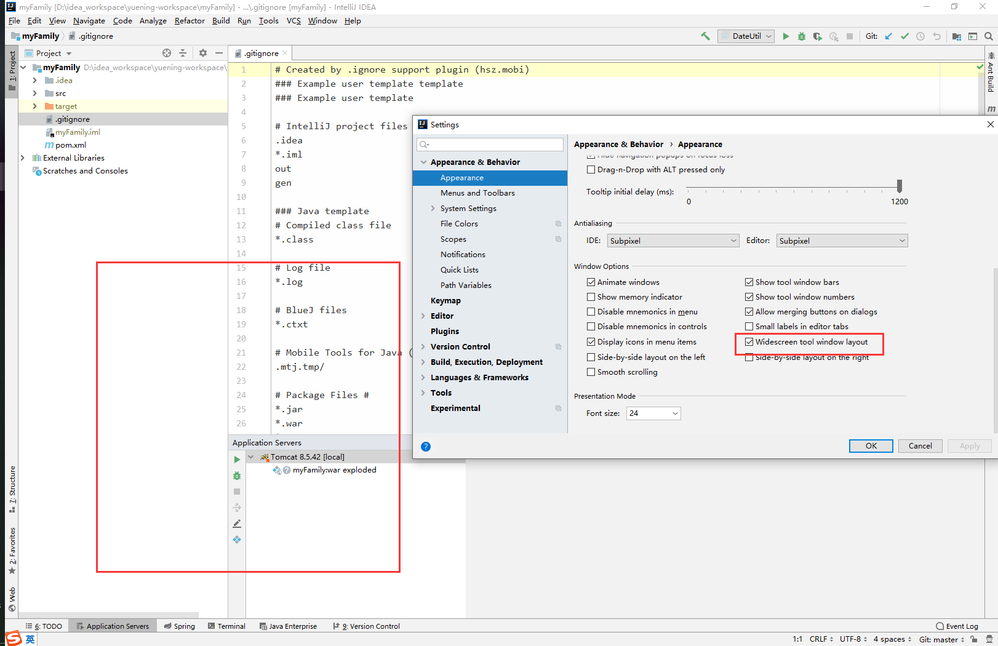Click Cancel in Settings dialog

click(x=920, y=446)
